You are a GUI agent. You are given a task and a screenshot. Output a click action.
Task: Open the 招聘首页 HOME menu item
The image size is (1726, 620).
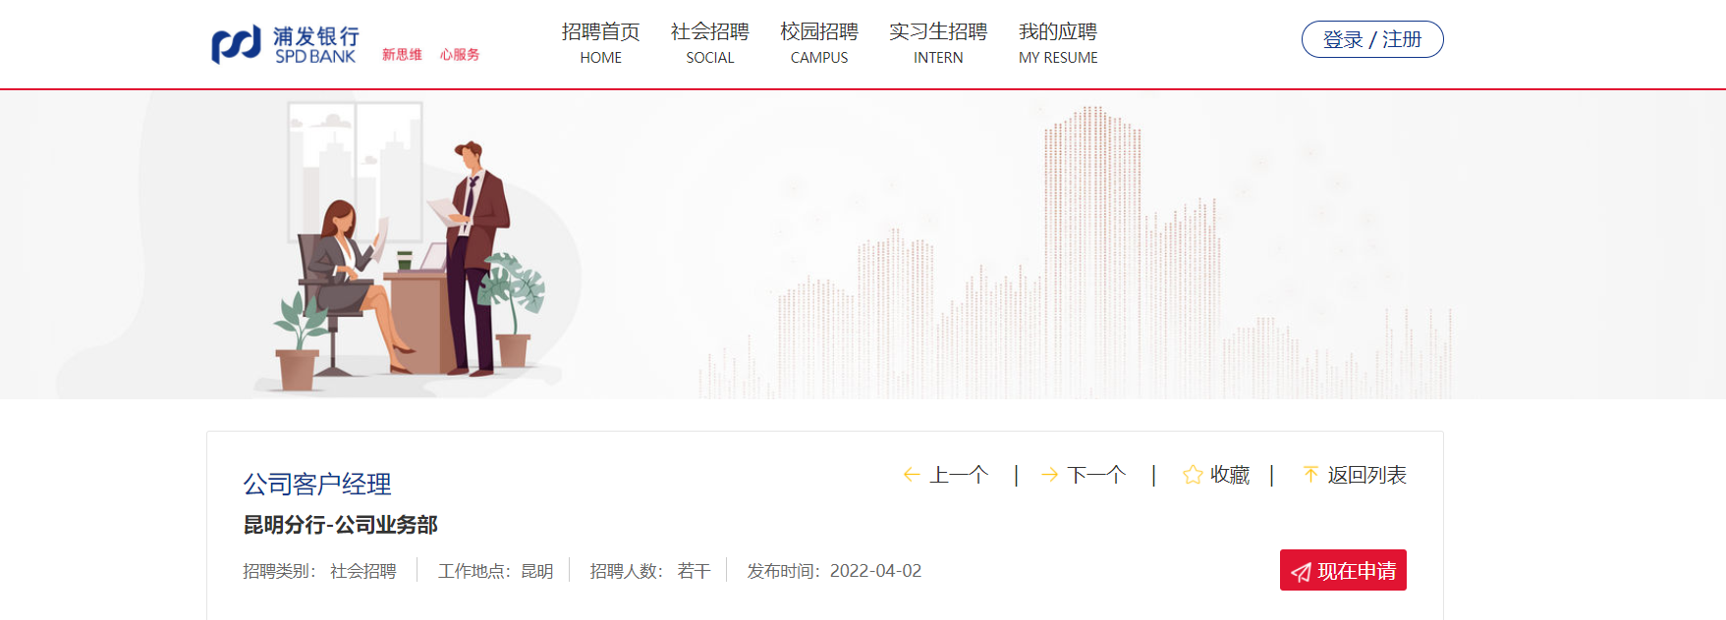pos(601,44)
